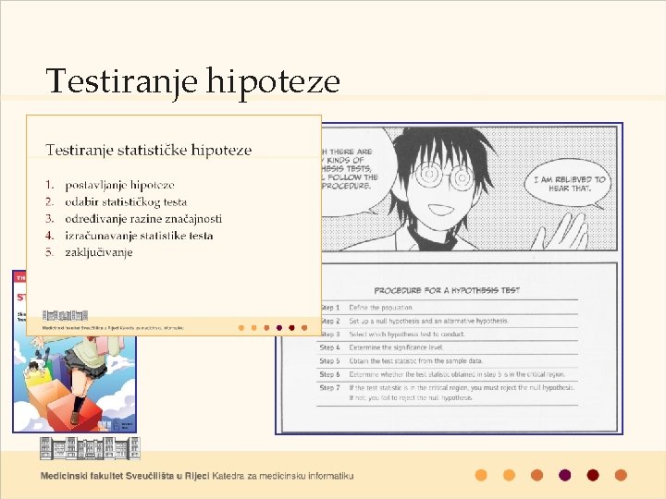Image resolution: width=666 pixels, height=499 pixels.
Task: Click the "Determine the significance level" row
Action: click(449, 347)
